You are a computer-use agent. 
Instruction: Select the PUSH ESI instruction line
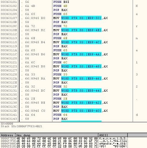(x=61, y=2)
